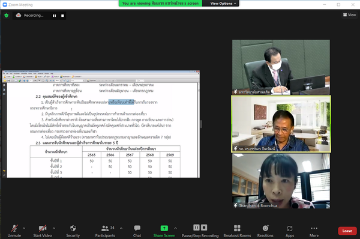This screenshot has width=360, height=239.
Task: Open the Chat panel
Action: (x=137, y=231)
